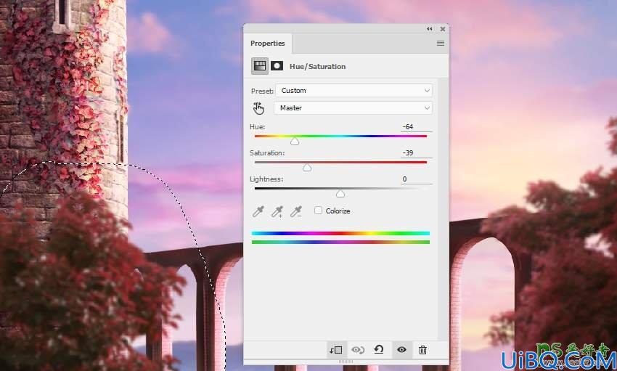617x371 pixels.
Task: Click the Hue label
Action: point(258,126)
